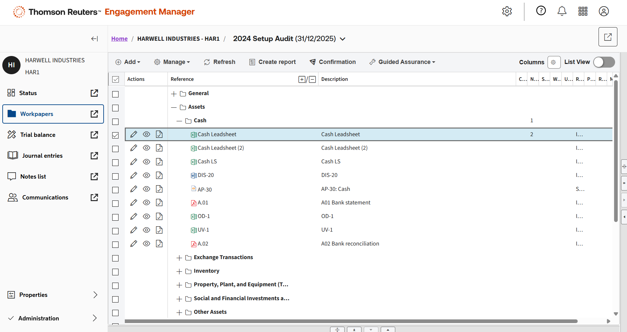Toggle the List View switch
This screenshot has height=332, width=627.
604,62
